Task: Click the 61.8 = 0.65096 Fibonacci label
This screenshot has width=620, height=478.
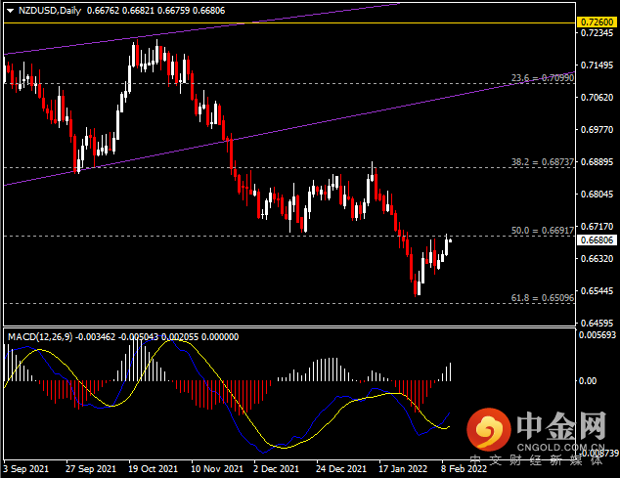Action: click(x=541, y=296)
